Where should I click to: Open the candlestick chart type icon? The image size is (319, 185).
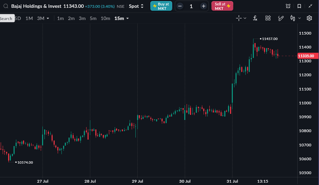pyautogui.click(x=293, y=18)
